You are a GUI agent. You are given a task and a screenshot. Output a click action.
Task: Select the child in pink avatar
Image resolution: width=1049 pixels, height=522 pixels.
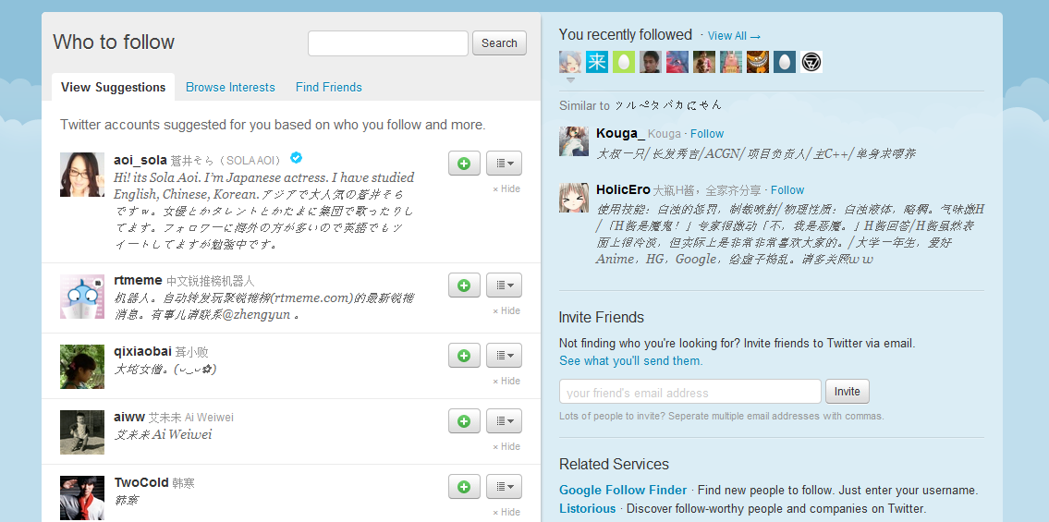703,62
